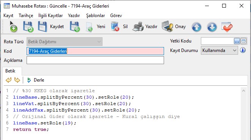Click the Kayıt Durumu info icon

243,50
